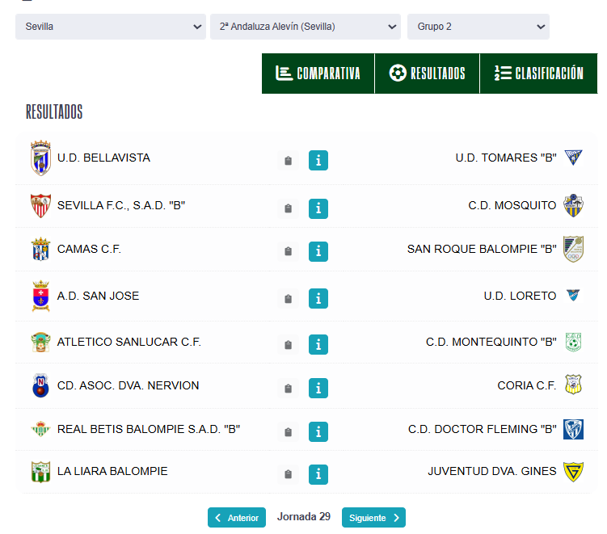Select team name CD. ASOC. DVA. NERVION
The width and height of the screenshot is (607, 534).
[x=129, y=386]
